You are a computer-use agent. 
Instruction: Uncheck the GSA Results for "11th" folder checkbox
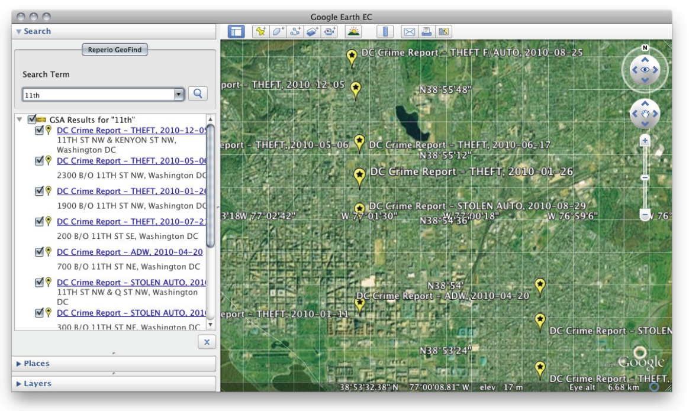[31, 119]
